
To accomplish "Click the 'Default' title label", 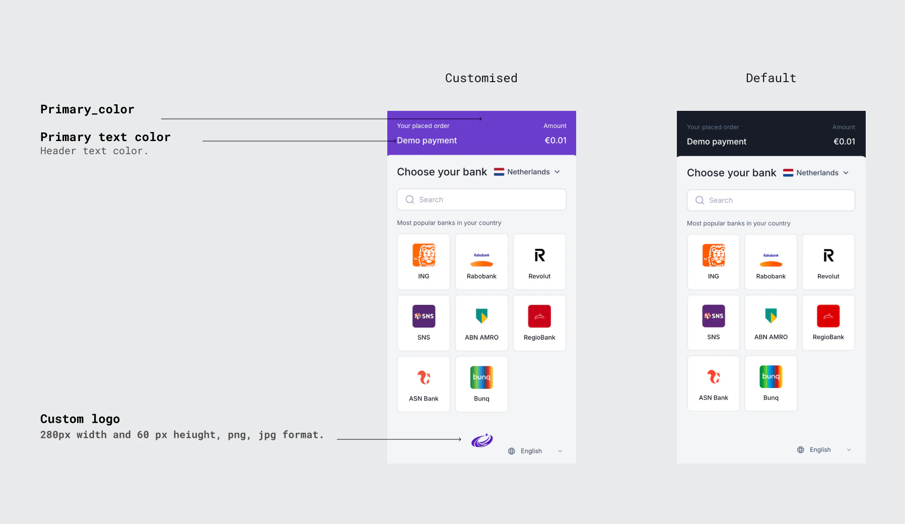I will [x=771, y=78].
